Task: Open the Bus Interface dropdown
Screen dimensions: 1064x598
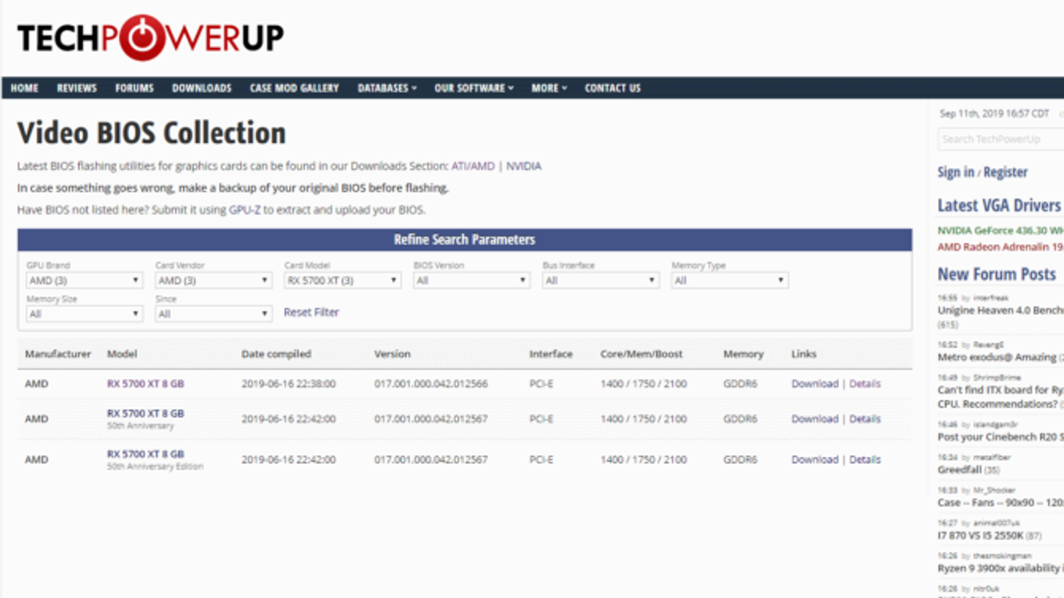Action: point(600,280)
